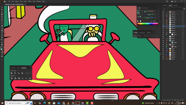The width and height of the screenshot is (186, 105).
Task: Click the Merge pathfinder icon
Action: tap(19, 78)
